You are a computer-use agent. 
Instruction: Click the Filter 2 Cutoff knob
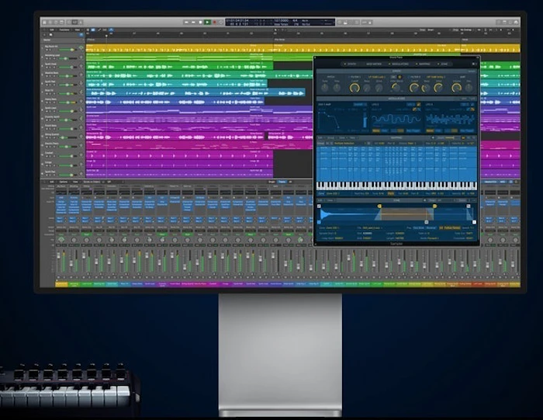(413, 88)
